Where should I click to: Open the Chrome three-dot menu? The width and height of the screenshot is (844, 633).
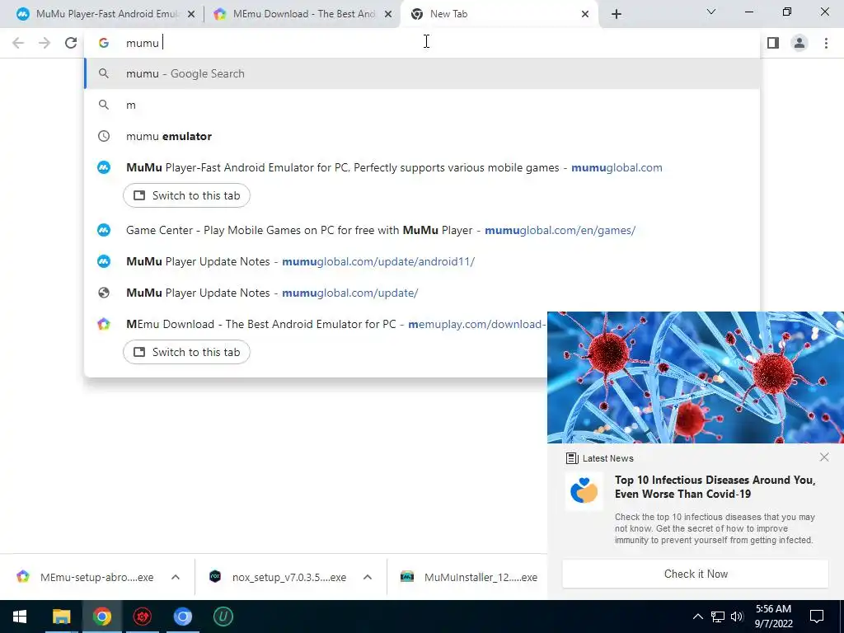tap(826, 43)
